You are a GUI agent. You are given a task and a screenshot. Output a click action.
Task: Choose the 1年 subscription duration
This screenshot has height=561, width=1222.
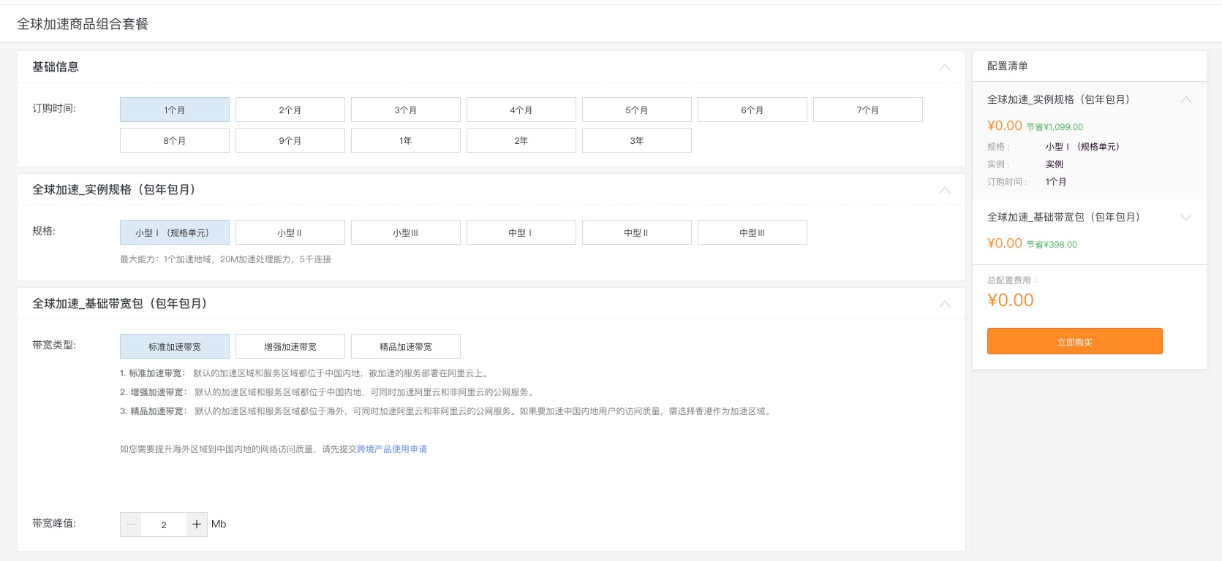(406, 141)
